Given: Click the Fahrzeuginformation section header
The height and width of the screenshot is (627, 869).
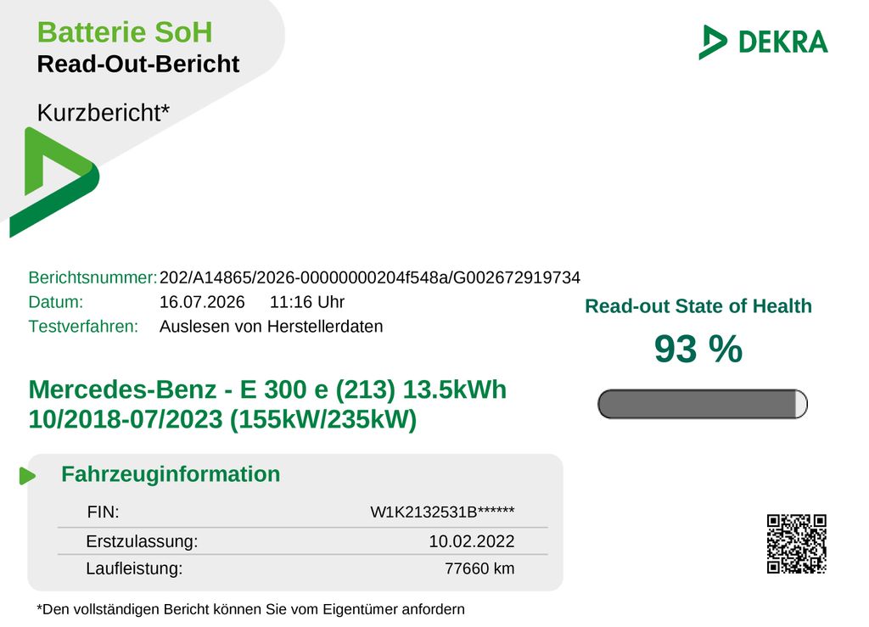Looking at the screenshot, I should point(171,474).
